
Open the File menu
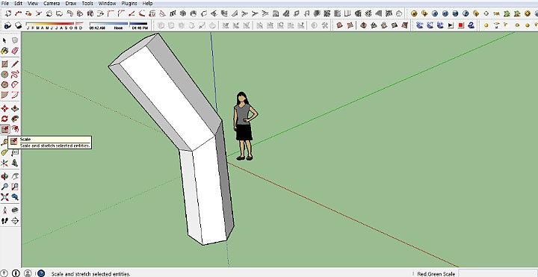click(4, 3)
